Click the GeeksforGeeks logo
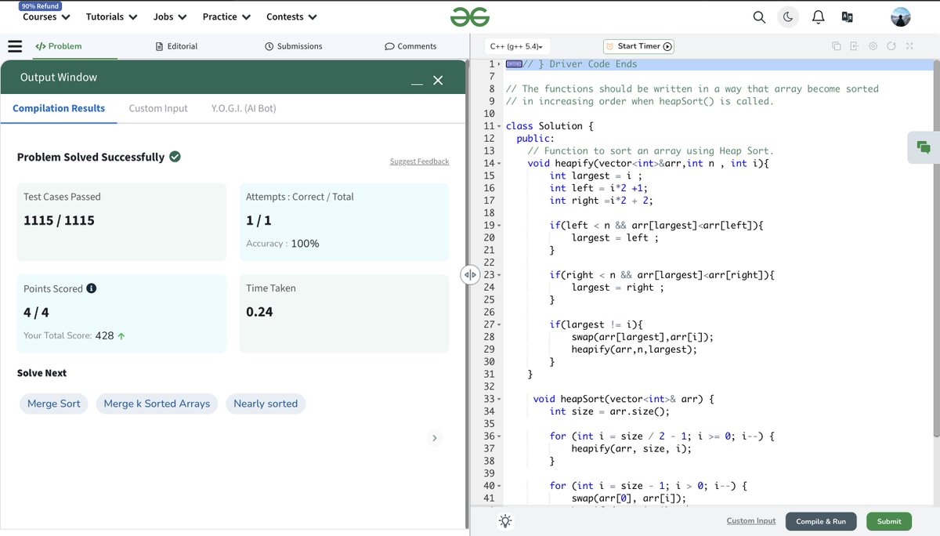Image resolution: width=940 pixels, height=536 pixels. pos(470,16)
